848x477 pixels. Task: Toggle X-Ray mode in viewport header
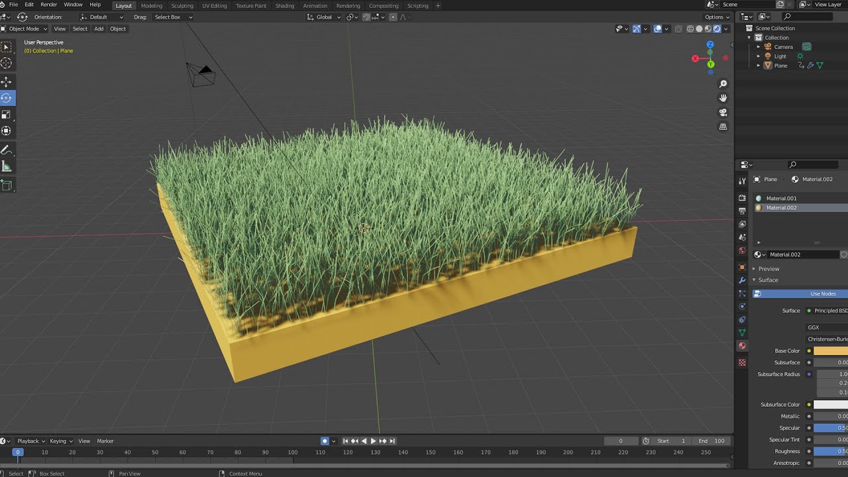click(678, 28)
